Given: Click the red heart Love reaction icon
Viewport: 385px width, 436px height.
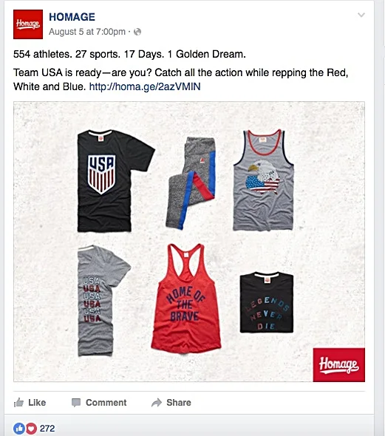Looking at the screenshot, I should click(x=32, y=429).
